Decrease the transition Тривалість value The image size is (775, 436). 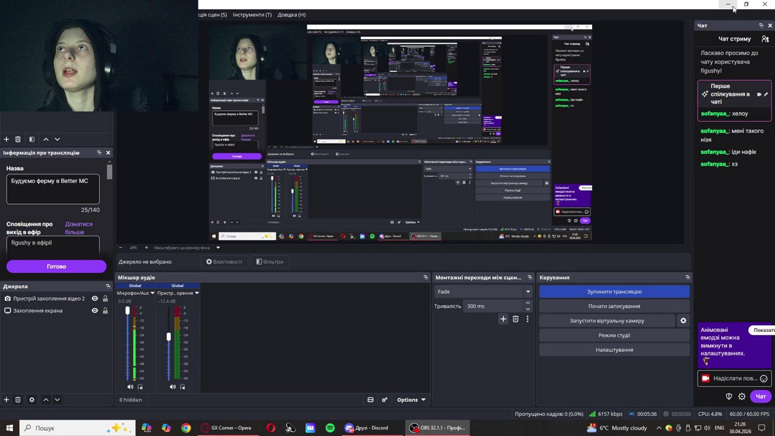click(x=527, y=309)
